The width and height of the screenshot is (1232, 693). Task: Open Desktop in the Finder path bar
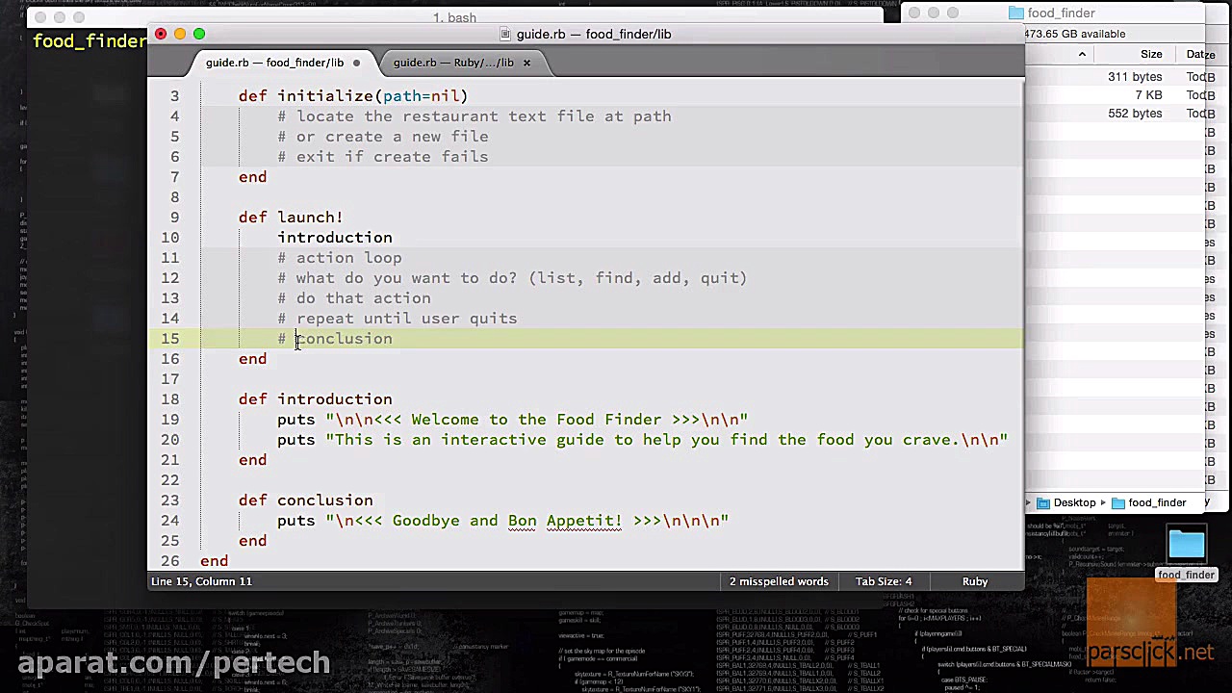tap(1066, 502)
